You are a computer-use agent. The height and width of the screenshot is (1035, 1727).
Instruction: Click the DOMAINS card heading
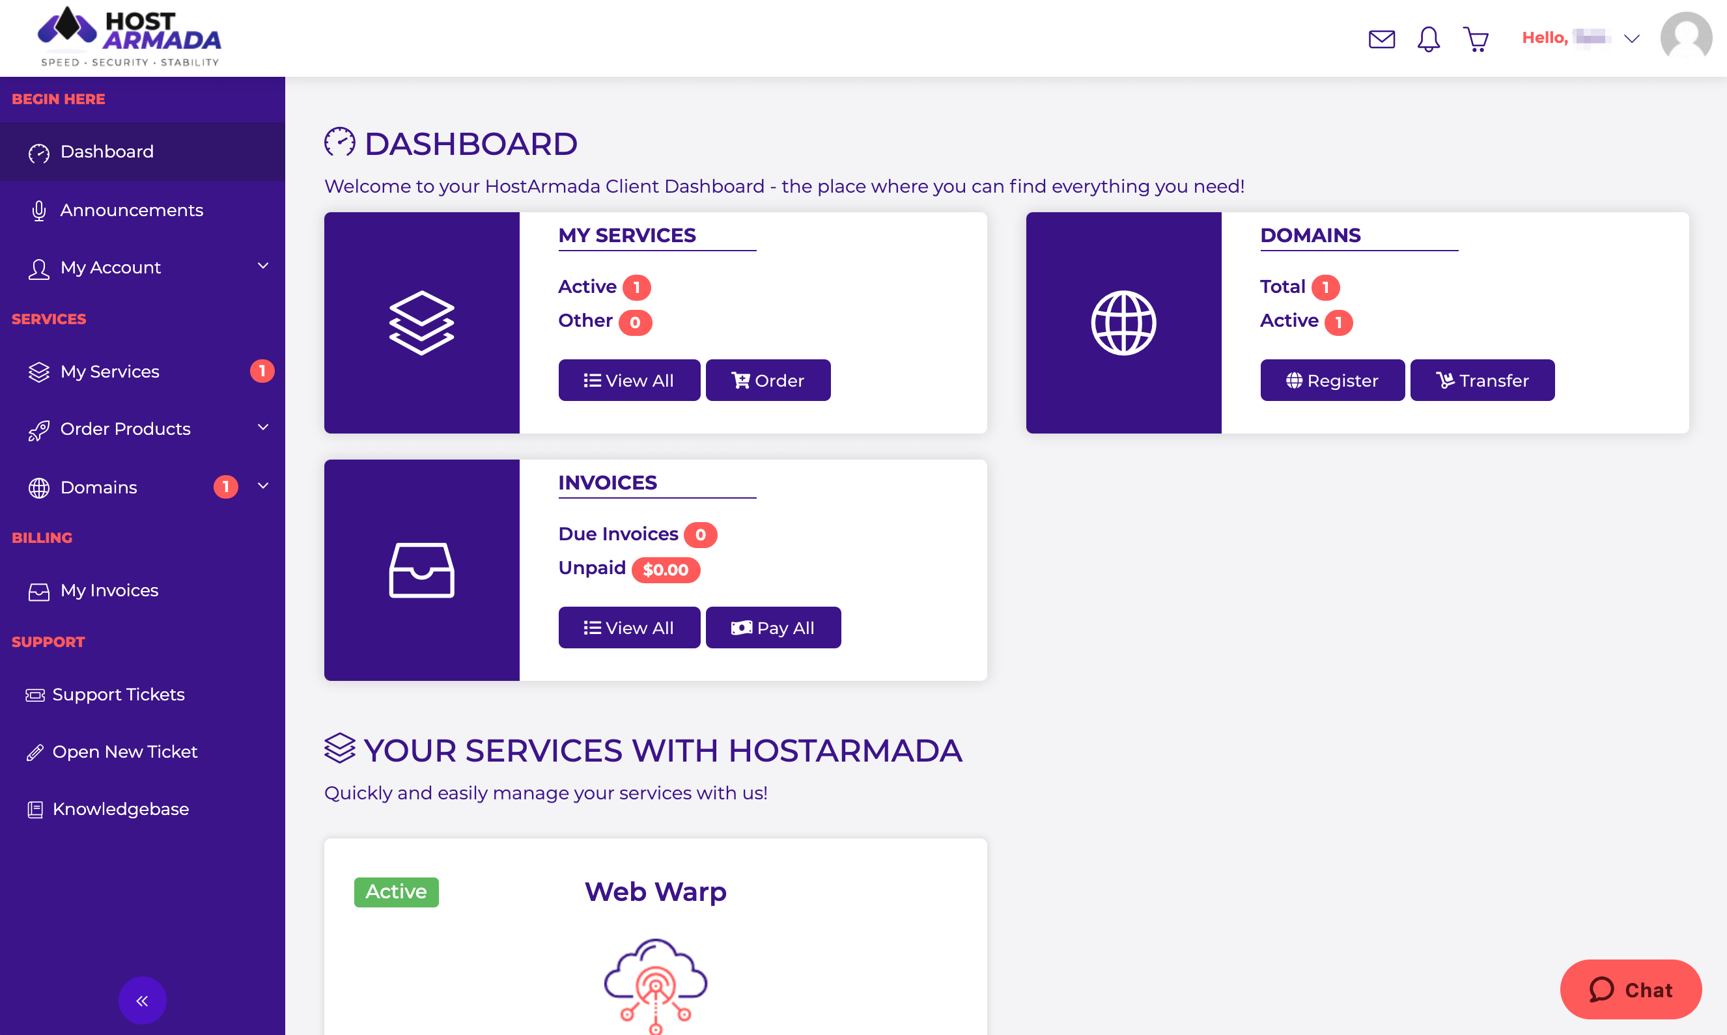(1310, 235)
